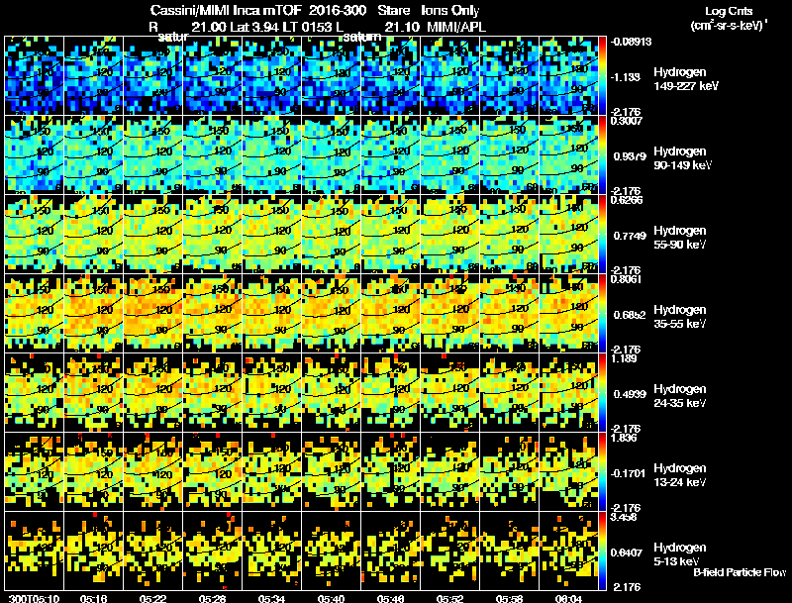The height and width of the screenshot is (603, 792).
Task: Click the 3.458 colorbar value
Action: point(624,517)
